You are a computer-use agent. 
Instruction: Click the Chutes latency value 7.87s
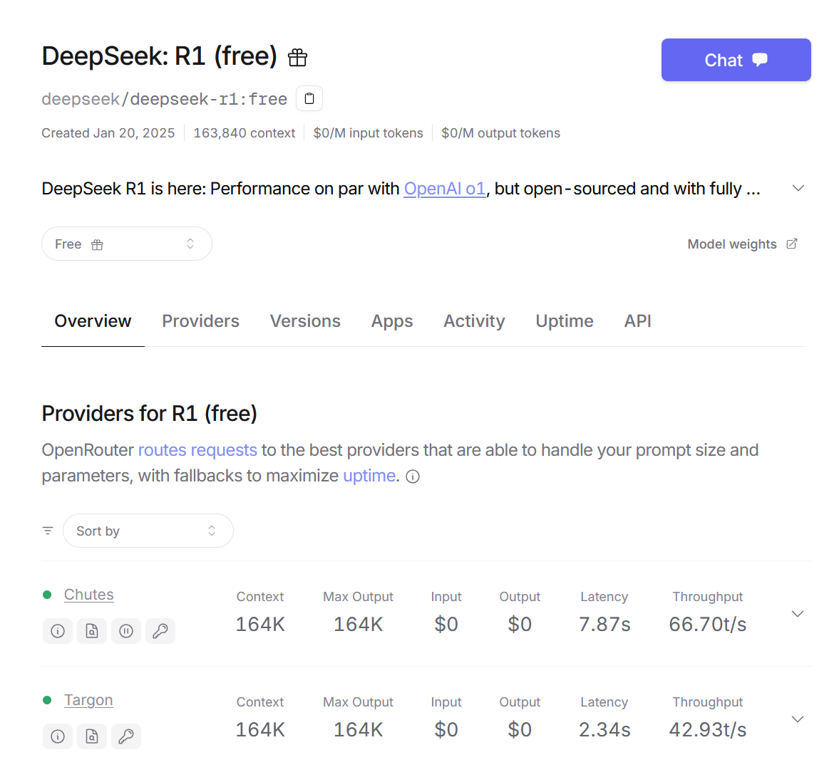click(604, 625)
